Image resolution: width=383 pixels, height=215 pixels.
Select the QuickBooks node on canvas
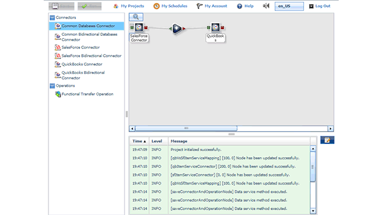215,27
